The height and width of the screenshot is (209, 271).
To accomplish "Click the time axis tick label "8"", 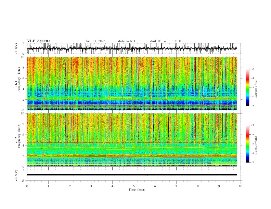I will pos(198,186).
